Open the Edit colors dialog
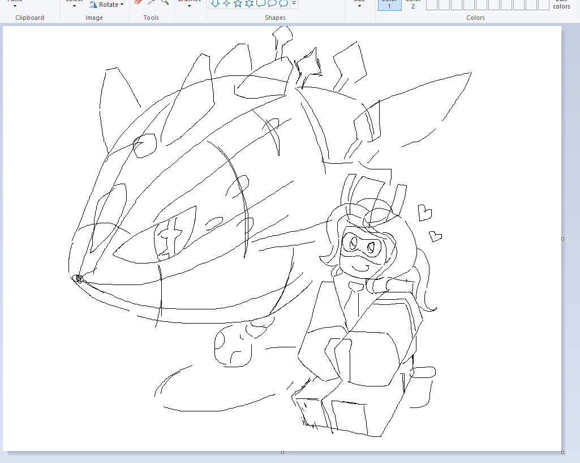The height and width of the screenshot is (463, 580). coord(561,5)
